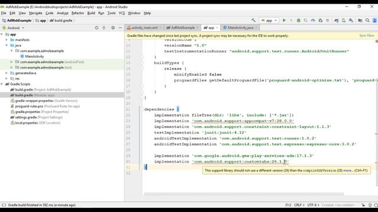The width and height of the screenshot is (378, 212).
Task: Expand the generatedJava folder arrow
Action: tap(6, 73)
